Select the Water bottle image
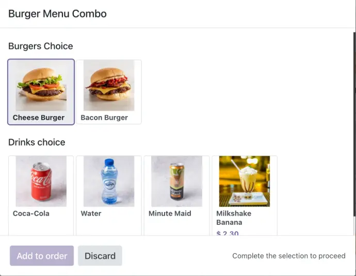356x276 pixels. (108, 181)
